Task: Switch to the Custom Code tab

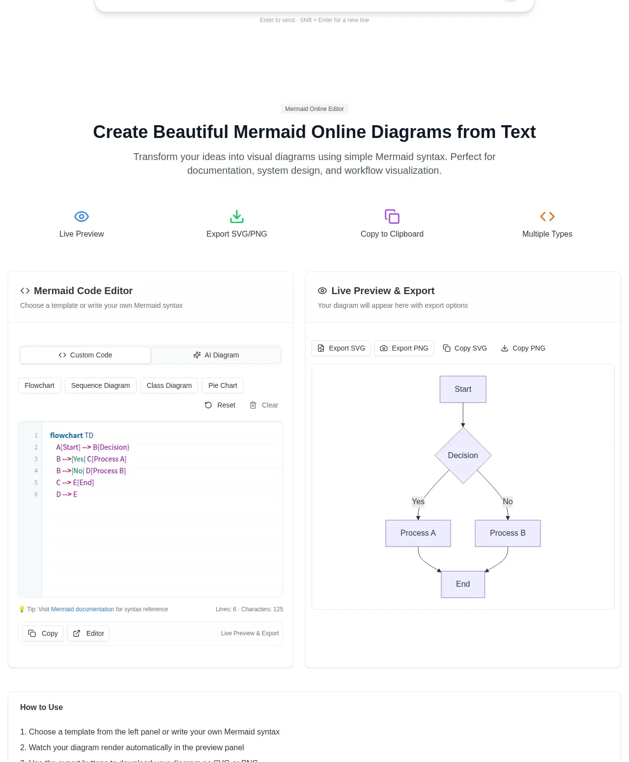Action: coord(86,355)
